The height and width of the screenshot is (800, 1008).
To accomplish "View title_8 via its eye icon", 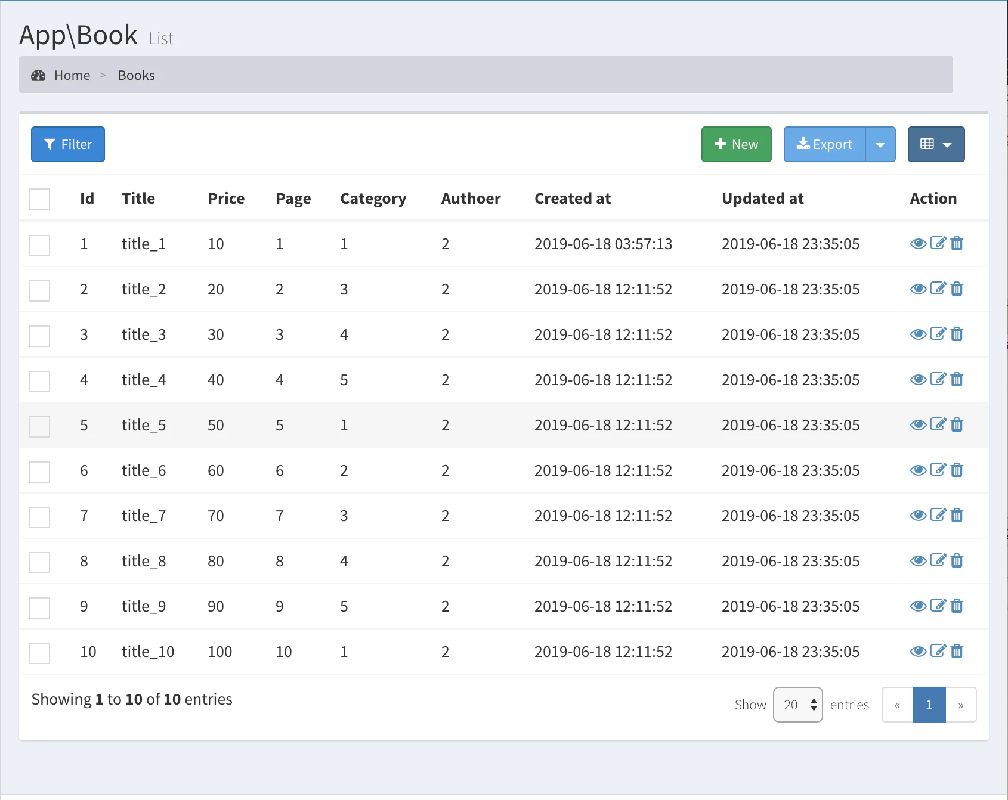I will (918, 561).
